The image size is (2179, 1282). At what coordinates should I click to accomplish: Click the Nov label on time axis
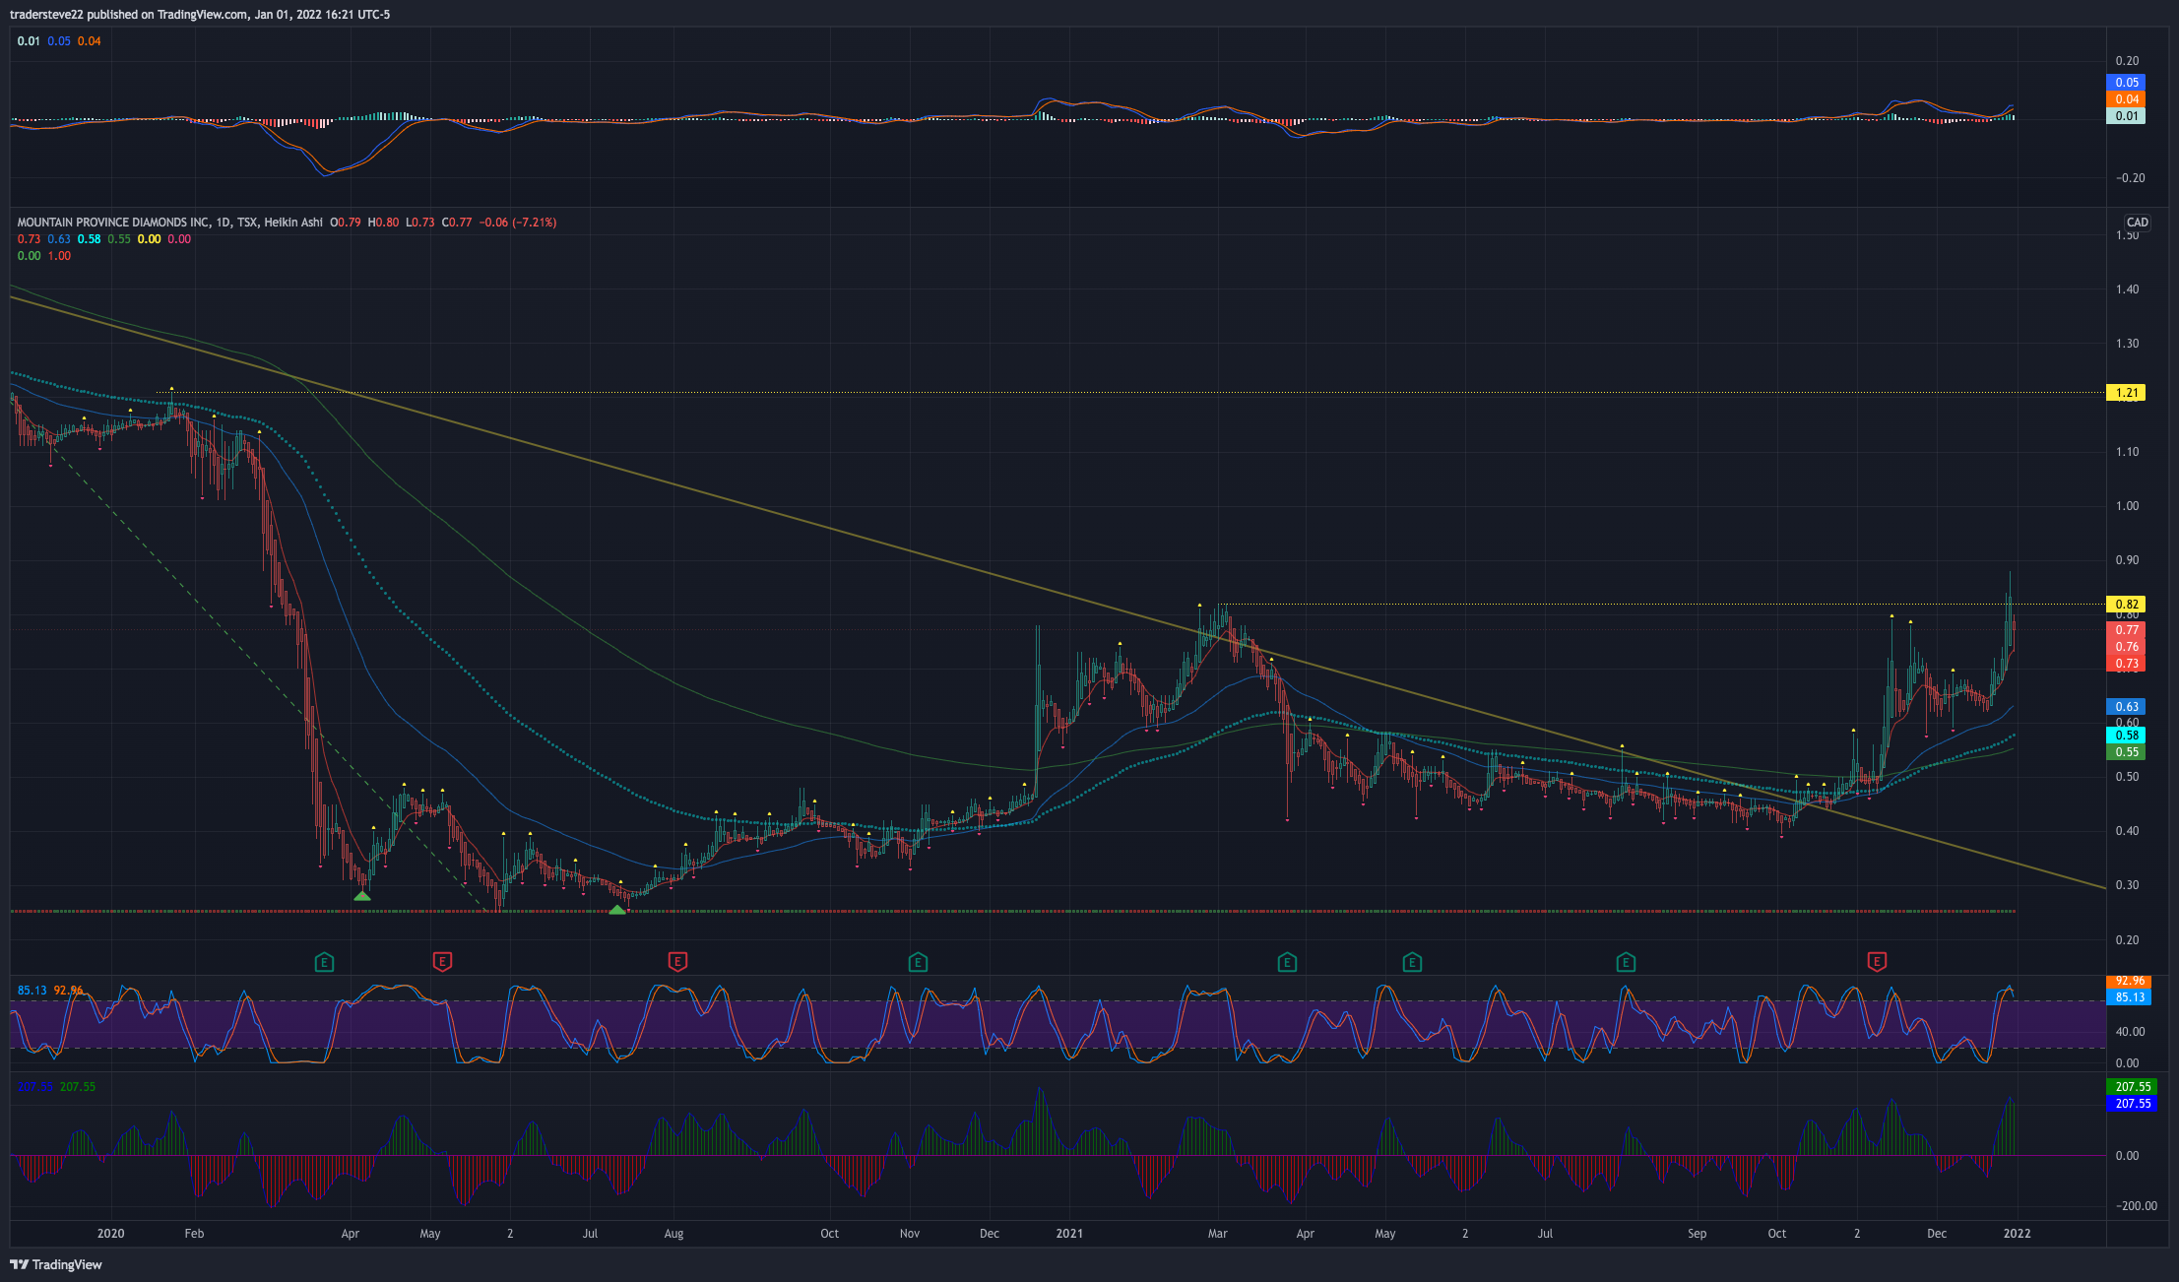pos(910,1234)
